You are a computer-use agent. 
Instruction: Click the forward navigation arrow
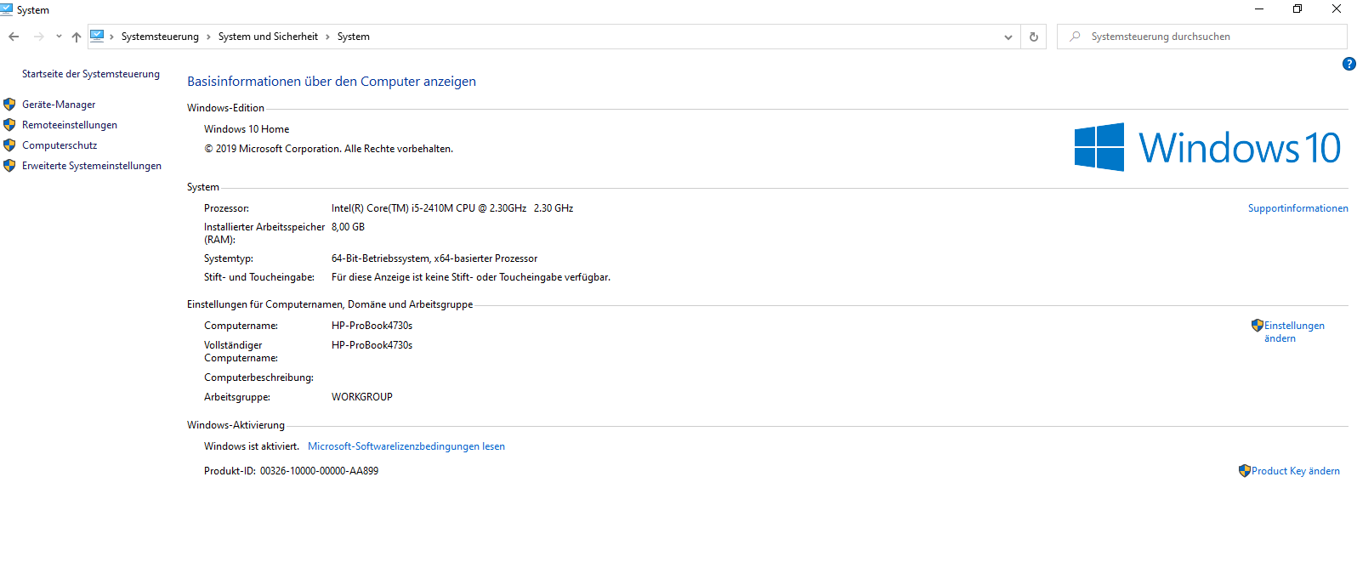(38, 37)
